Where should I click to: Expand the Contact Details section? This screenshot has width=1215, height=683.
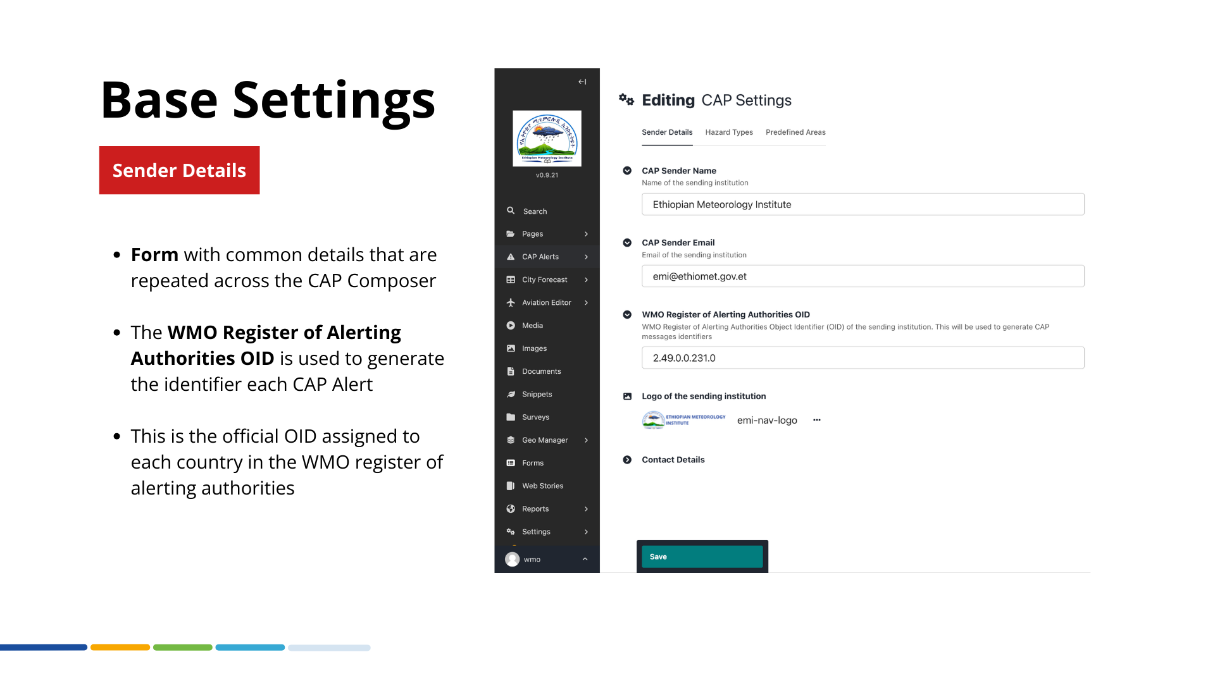(627, 460)
